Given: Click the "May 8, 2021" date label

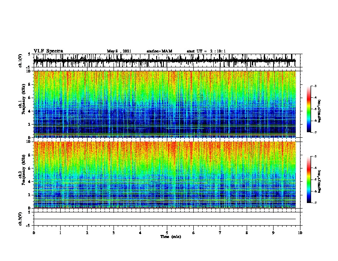Looking at the screenshot, I should (x=119, y=51).
